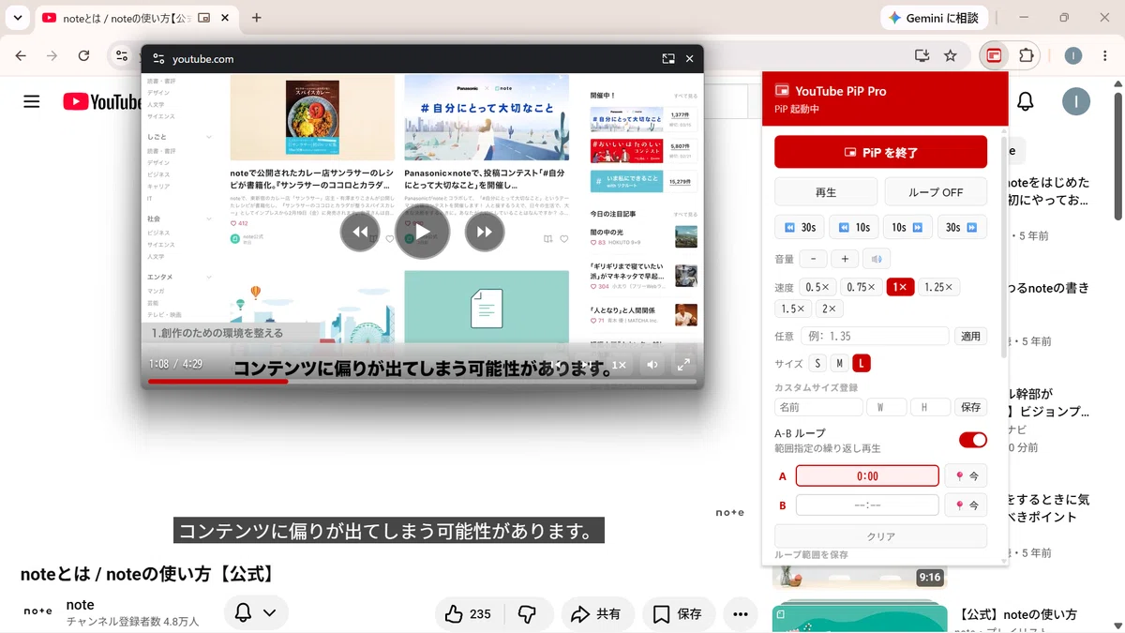Reload the page
The height and width of the screenshot is (633, 1125).
[83, 55]
